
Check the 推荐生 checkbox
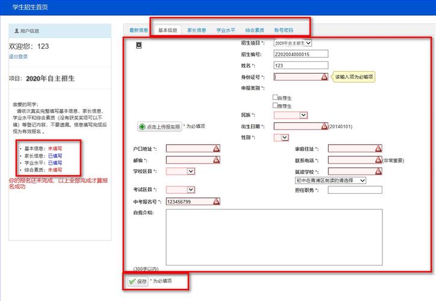tap(276, 105)
